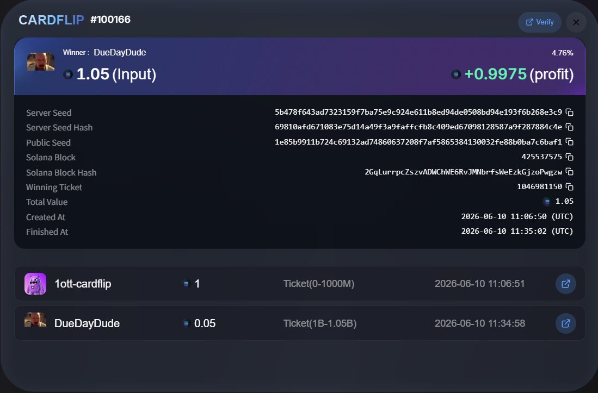The width and height of the screenshot is (598, 393).
Task: Click the bet amount 1 of 1ott-cardflip
Action: (x=197, y=284)
